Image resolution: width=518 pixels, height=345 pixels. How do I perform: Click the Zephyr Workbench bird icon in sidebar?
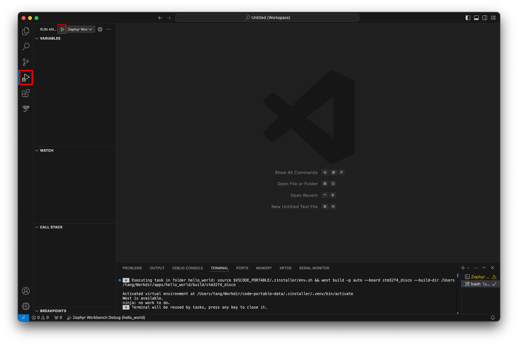[26, 108]
